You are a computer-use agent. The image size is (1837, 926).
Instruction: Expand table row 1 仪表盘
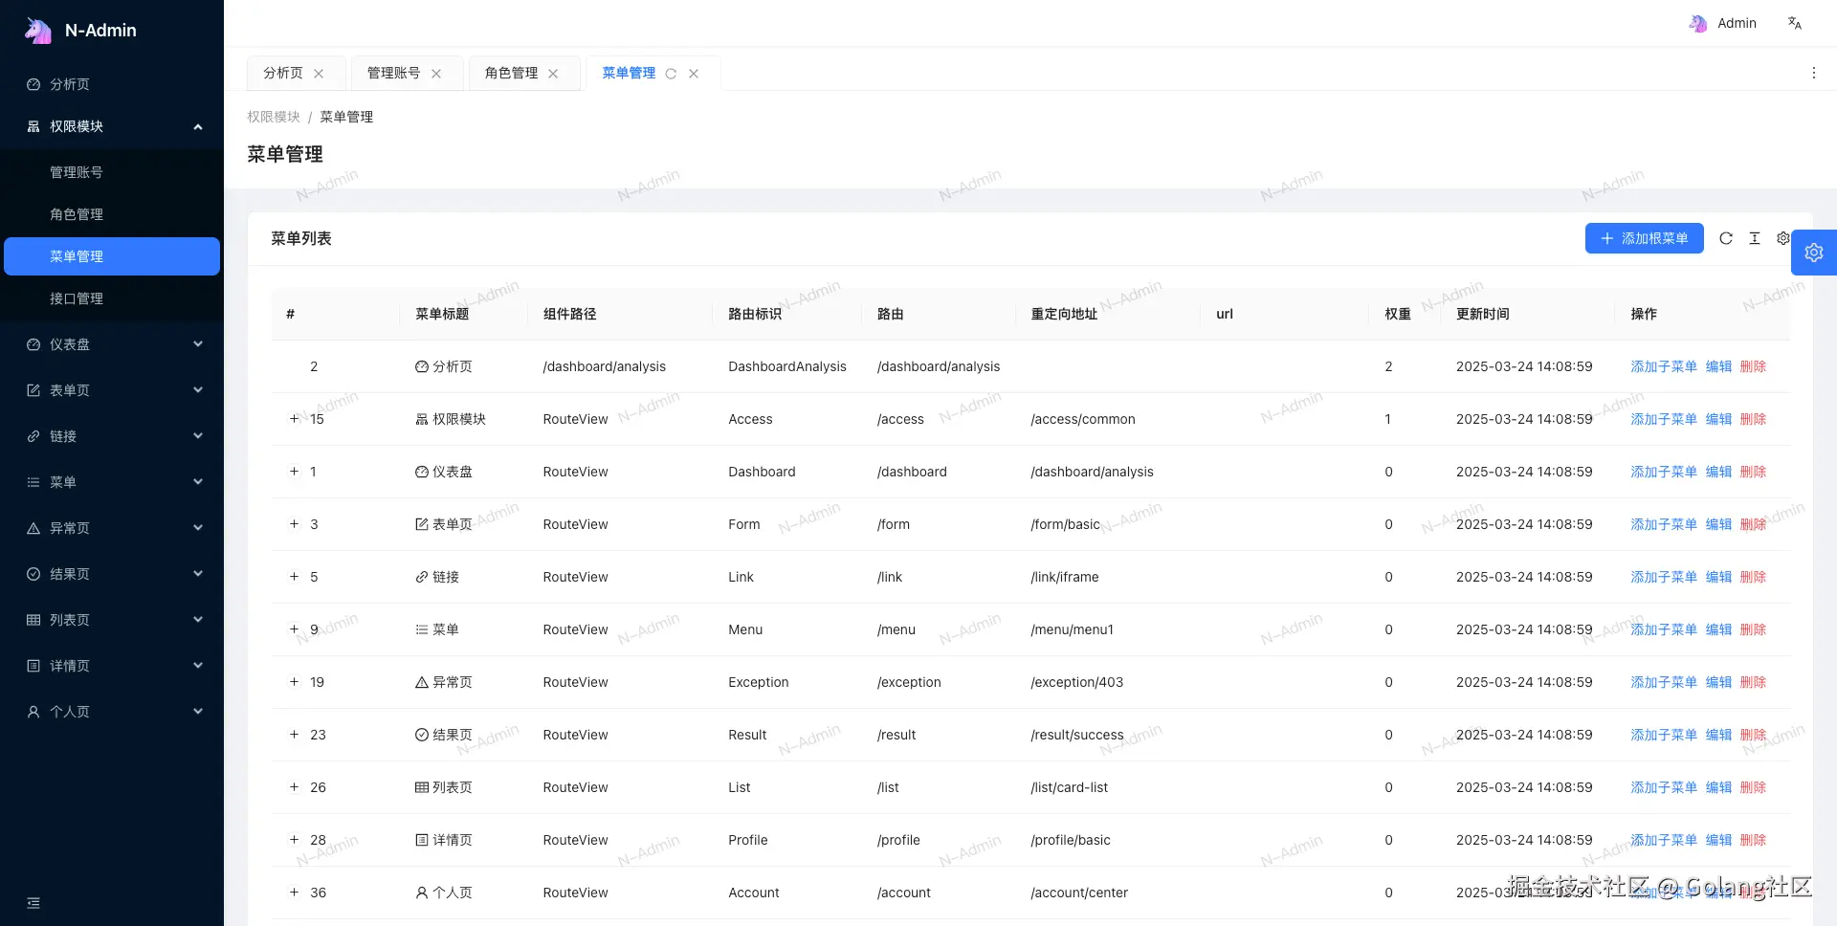[295, 471]
